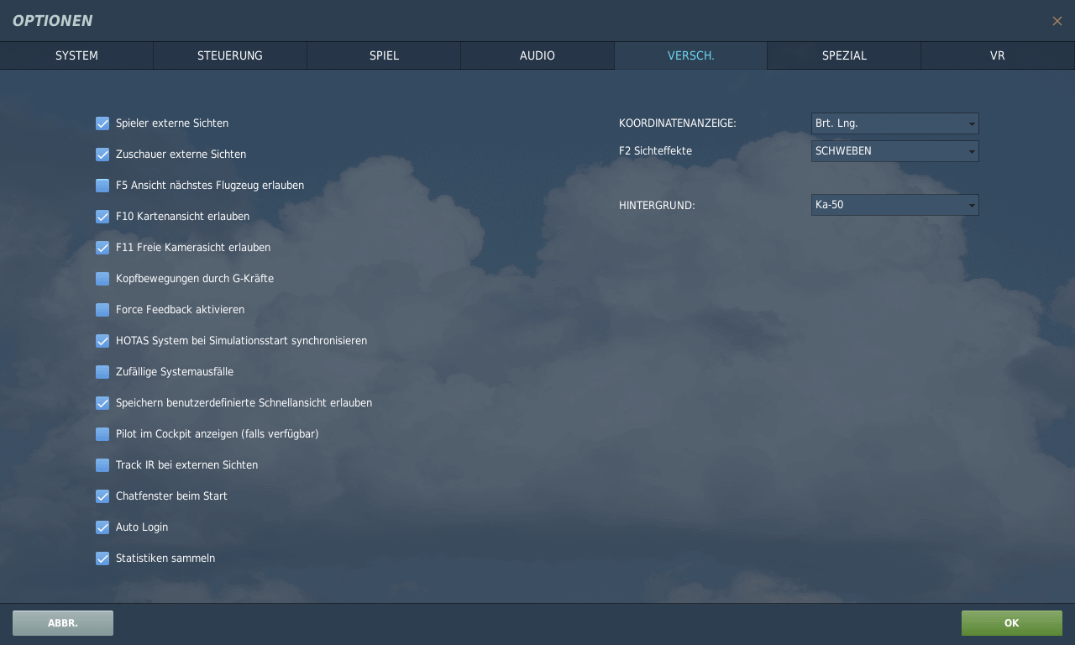Enable Kopfbewegungen durch G-Kräfte
This screenshot has height=645, width=1075.
102,279
